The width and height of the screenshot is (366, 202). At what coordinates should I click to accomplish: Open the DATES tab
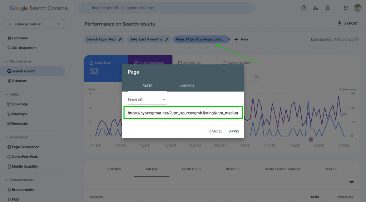[x=331, y=169]
